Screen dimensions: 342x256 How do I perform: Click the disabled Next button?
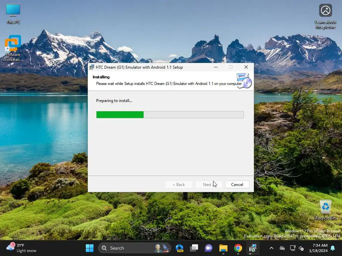[x=209, y=185]
